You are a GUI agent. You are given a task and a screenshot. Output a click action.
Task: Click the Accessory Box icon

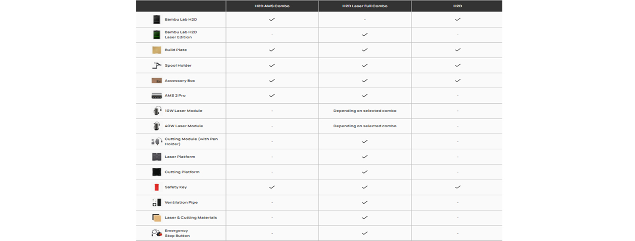157,80
